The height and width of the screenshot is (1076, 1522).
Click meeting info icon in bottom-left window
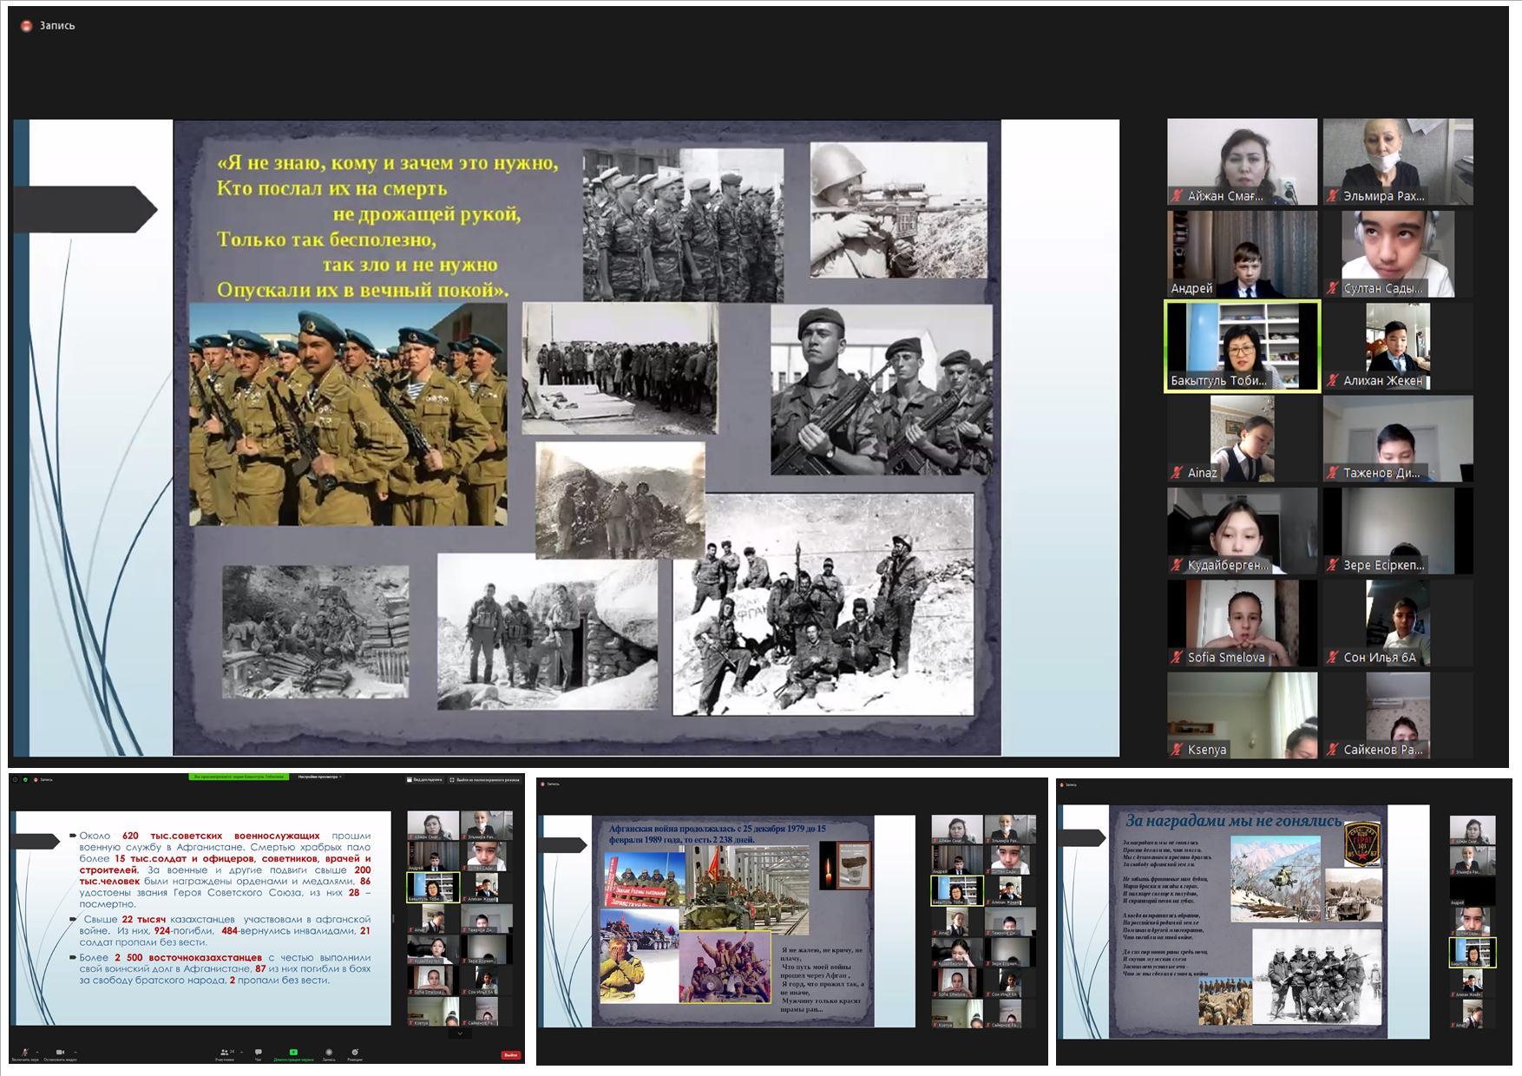tap(15, 779)
